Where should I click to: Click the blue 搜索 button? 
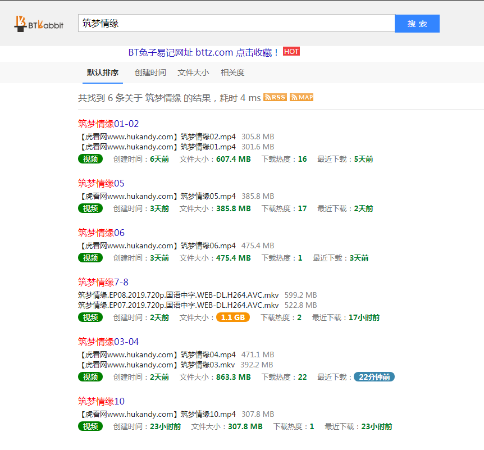click(417, 24)
